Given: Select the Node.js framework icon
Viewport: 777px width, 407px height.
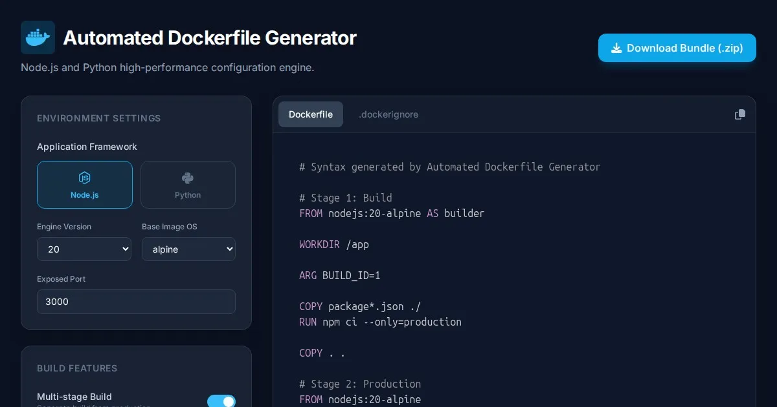Looking at the screenshot, I should click(84, 178).
